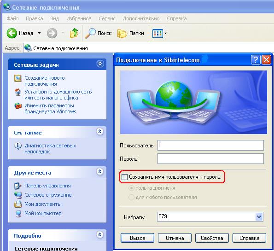This screenshot has height=251, width=274.
Task: Open the Вид menu
Action: [x=54, y=18]
